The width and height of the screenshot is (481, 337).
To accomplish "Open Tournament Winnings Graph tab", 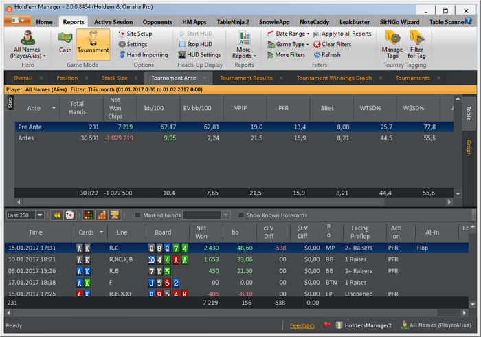I will pyautogui.click(x=334, y=78).
